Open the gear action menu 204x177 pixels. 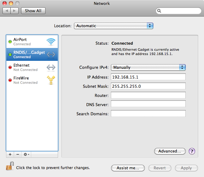coord(26,154)
